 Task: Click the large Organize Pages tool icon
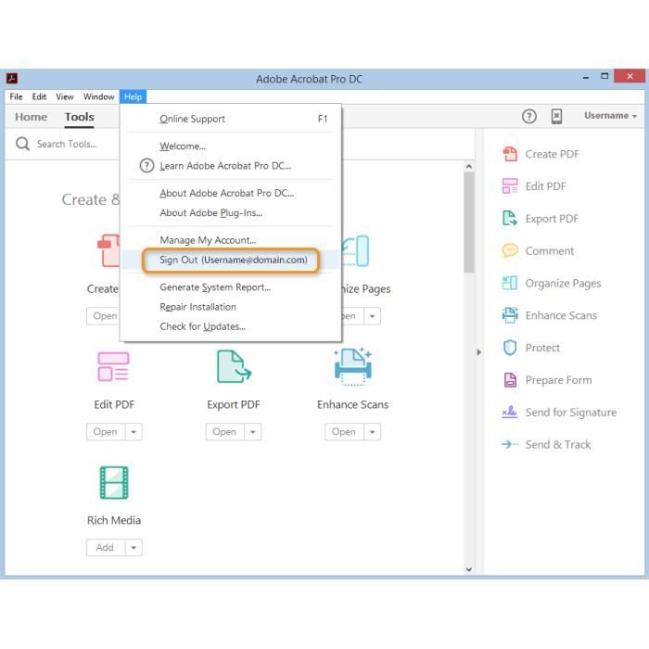point(355,251)
